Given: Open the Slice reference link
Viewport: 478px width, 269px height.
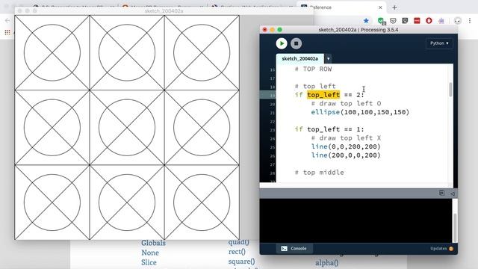Looking at the screenshot, I should 149,262.
